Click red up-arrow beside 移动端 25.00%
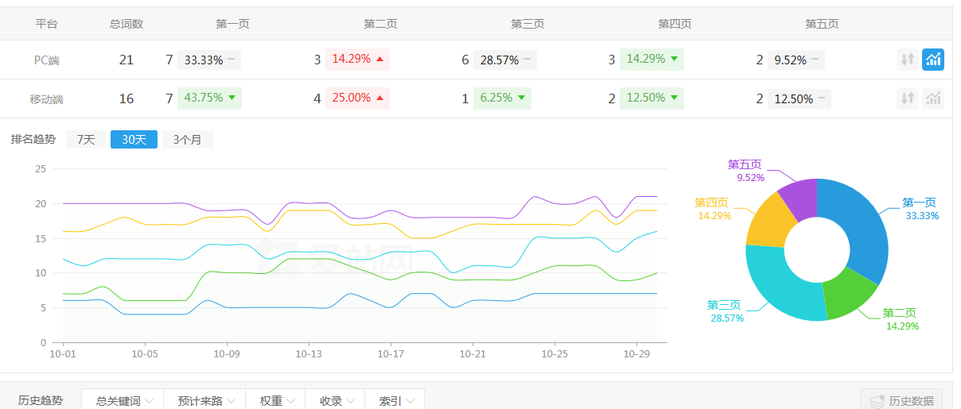961x409 pixels. point(379,98)
